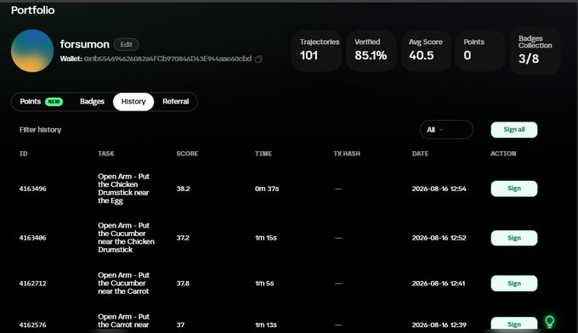Open the Trajectories 101 stat card
Image resolution: width=578 pixels, height=333 pixels.
point(316,51)
